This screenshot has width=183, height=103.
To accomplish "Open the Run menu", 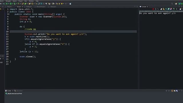I will [x=26, y=1].
